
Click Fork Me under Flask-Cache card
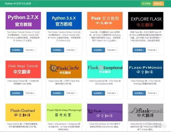(71, 93)
